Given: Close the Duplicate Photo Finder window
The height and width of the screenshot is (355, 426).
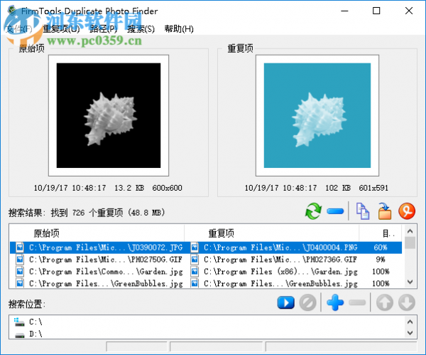Looking at the screenshot, I should click(x=409, y=11).
